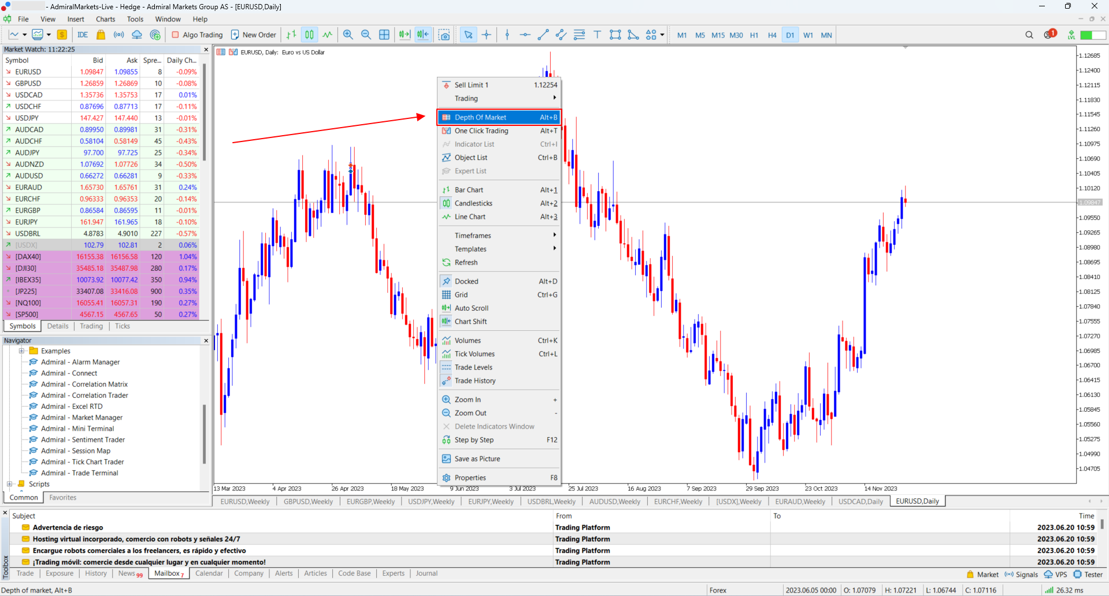The height and width of the screenshot is (596, 1109).
Task: Select the Fibonacci retracement tool
Action: click(x=579, y=35)
